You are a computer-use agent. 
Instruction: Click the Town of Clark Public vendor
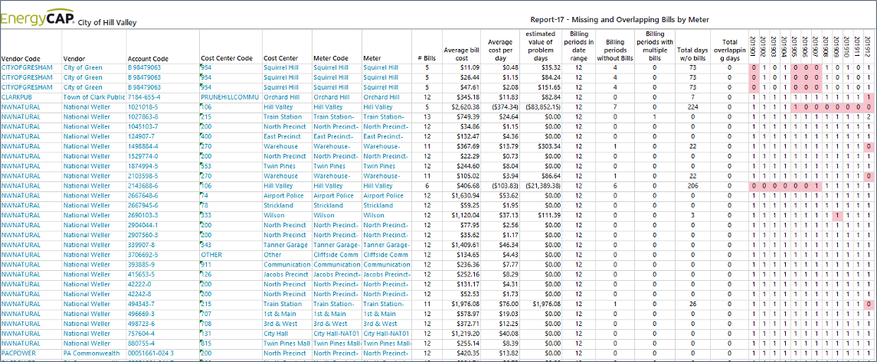93,97
